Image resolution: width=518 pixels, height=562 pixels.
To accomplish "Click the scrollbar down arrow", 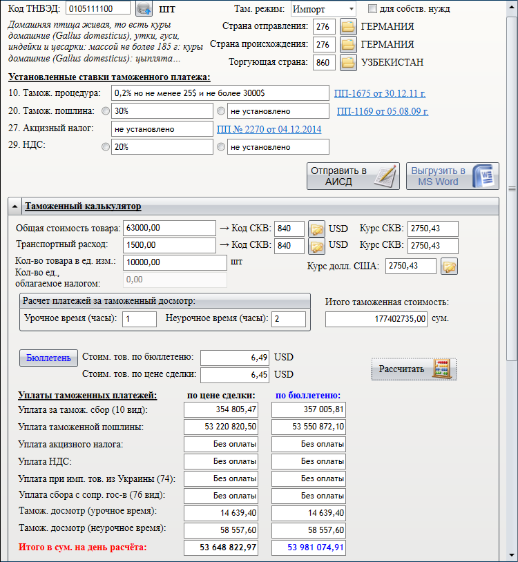I will click(x=512, y=556).
